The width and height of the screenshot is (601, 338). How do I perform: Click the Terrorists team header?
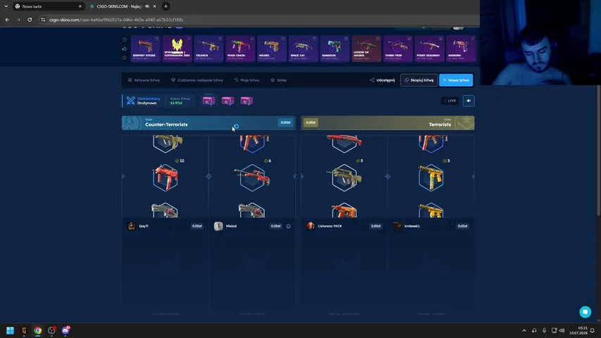(x=388, y=123)
